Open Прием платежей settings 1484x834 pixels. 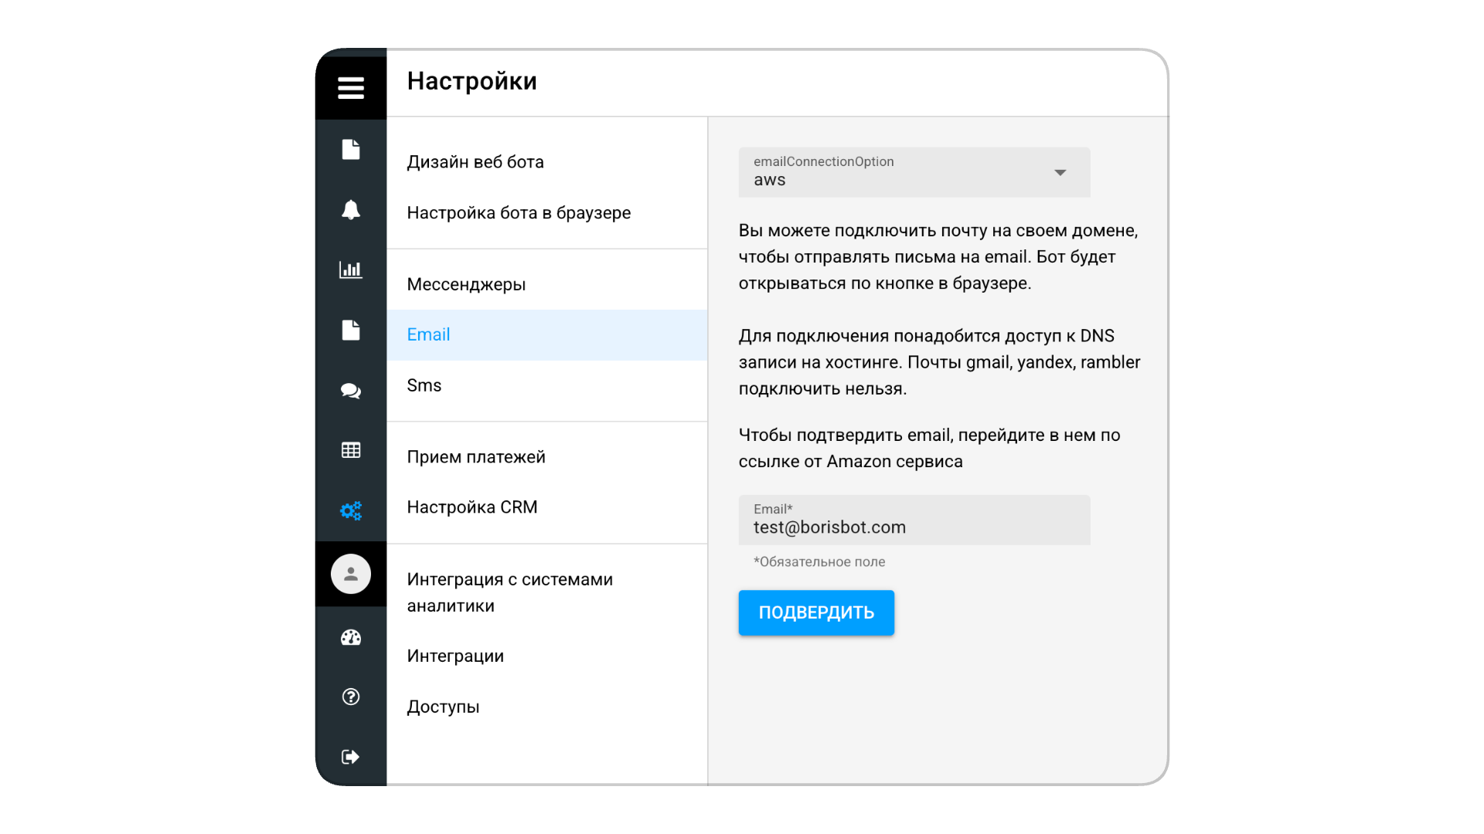[x=475, y=457]
